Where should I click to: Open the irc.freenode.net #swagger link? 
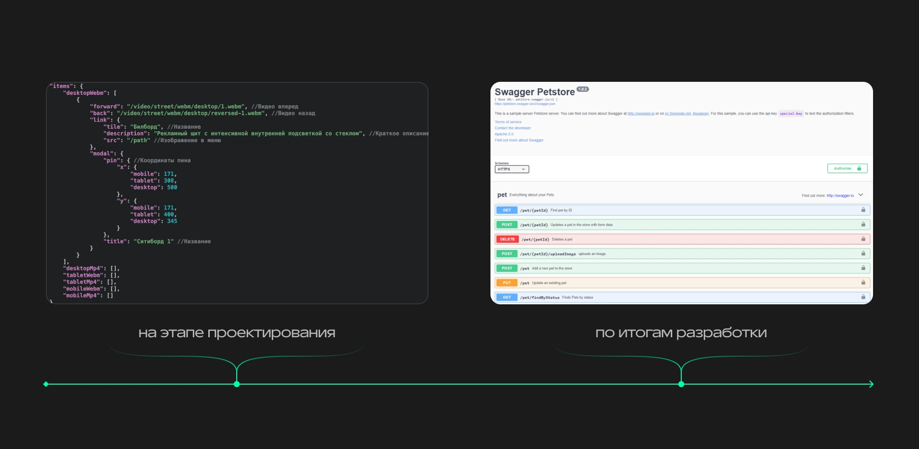point(687,114)
